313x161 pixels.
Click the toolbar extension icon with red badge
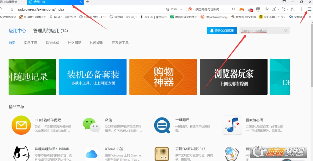[x=250, y=9]
